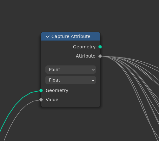Screen dimensions: 159x141
Task: Click the Value input diamond socket
Action: [41, 100]
